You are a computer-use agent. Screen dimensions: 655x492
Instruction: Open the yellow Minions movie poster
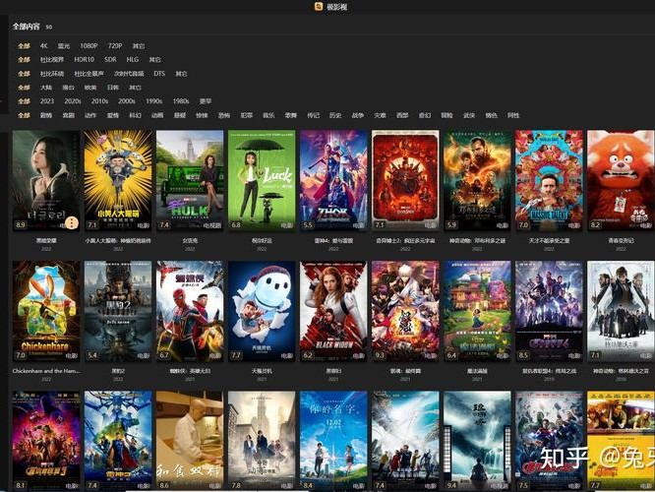point(118,180)
